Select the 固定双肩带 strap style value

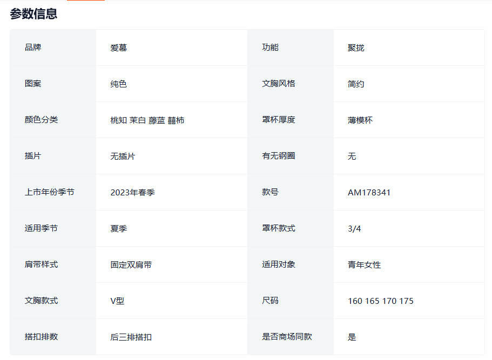point(131,265)
